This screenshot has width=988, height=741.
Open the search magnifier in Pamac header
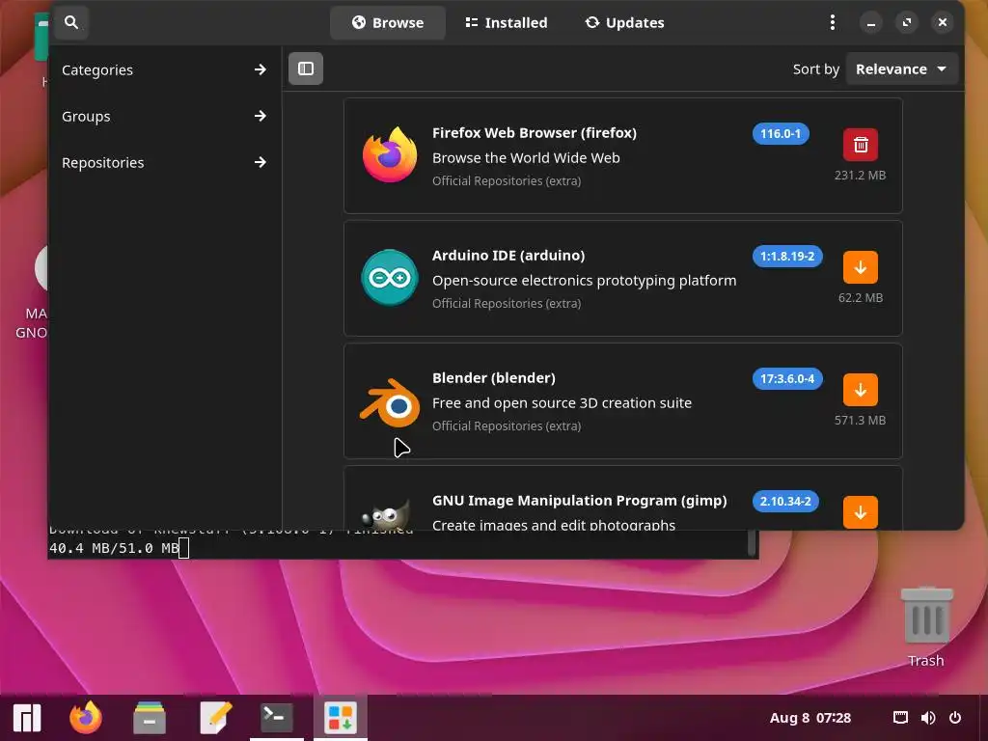pos(71,23)
